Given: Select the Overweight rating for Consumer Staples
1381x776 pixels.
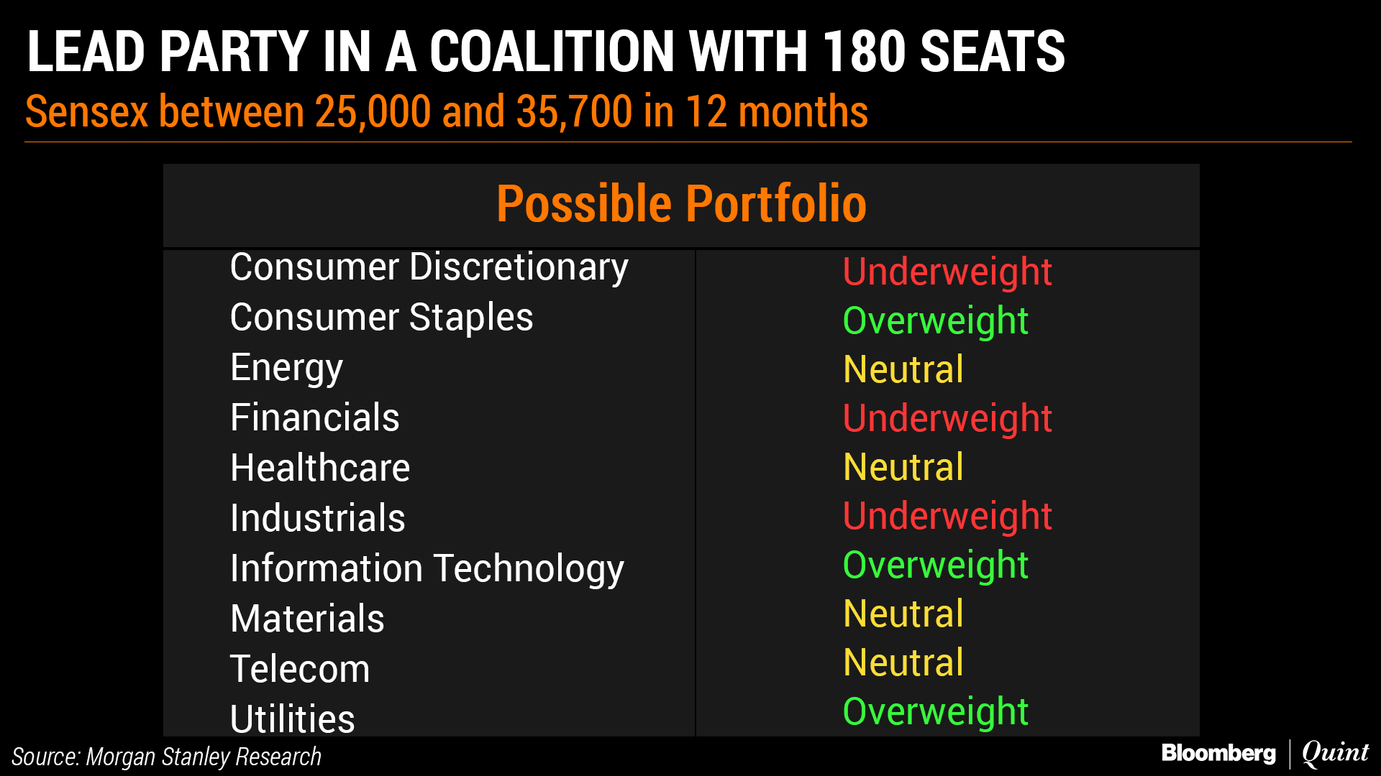Looking at the screenshot, I should (935, 320).
